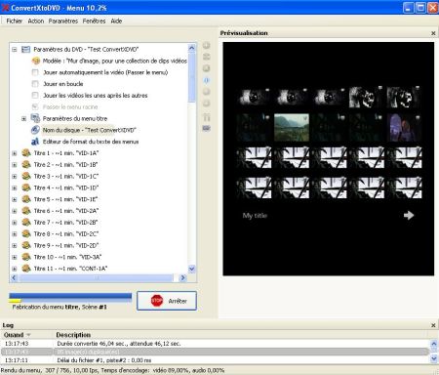
Task: Click the DVD settings icon beside Paramètres du DVD
Action: tap(25, 50)
